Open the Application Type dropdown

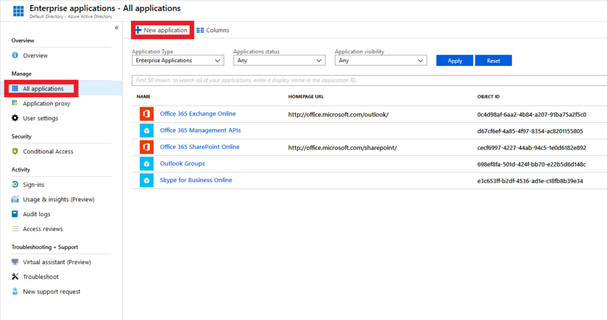[178, 60]
